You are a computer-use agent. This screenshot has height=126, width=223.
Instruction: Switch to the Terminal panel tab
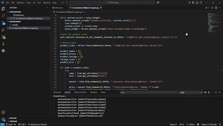tap(93, 92)
